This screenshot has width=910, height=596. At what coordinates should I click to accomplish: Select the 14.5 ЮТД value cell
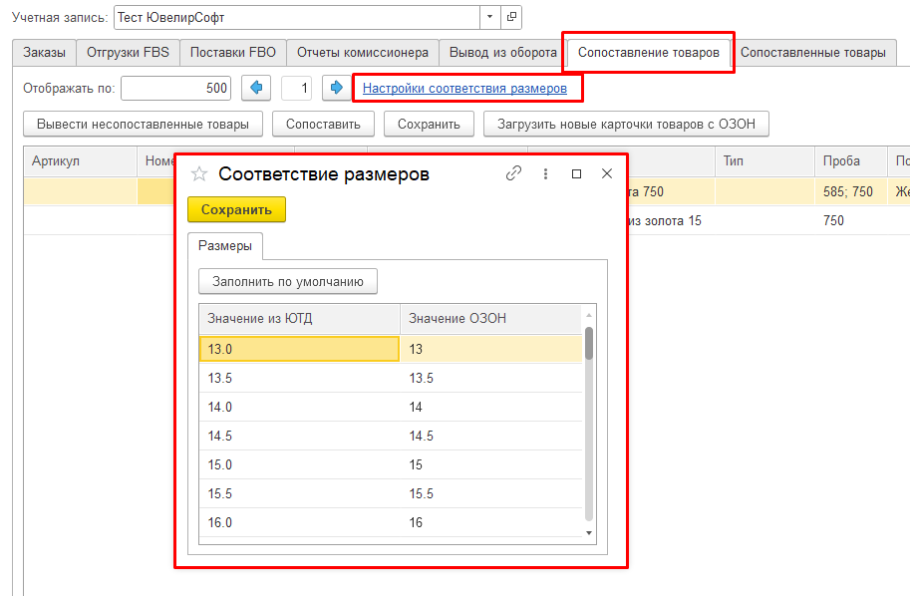click(x=299, y=436)
